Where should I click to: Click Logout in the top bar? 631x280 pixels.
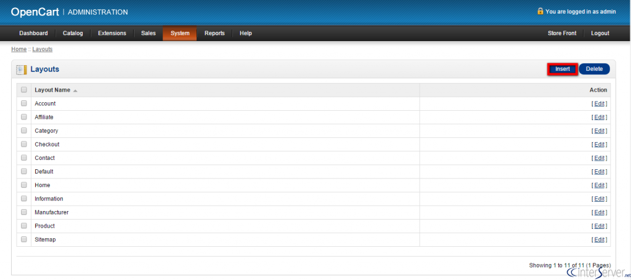600,33
